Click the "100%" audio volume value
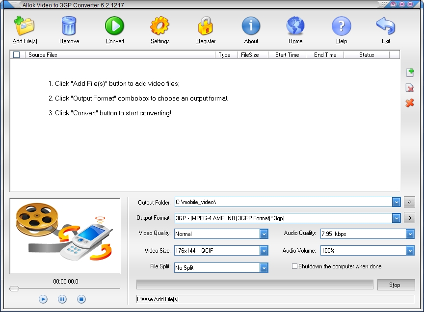424x312 pixels. pyautogui.click(x=328, y=251)
